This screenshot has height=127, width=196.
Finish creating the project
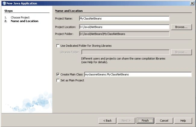tap(145, 121)
